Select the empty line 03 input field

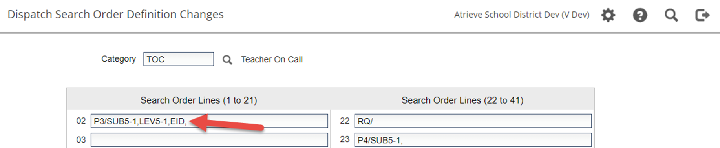(209, 140)
